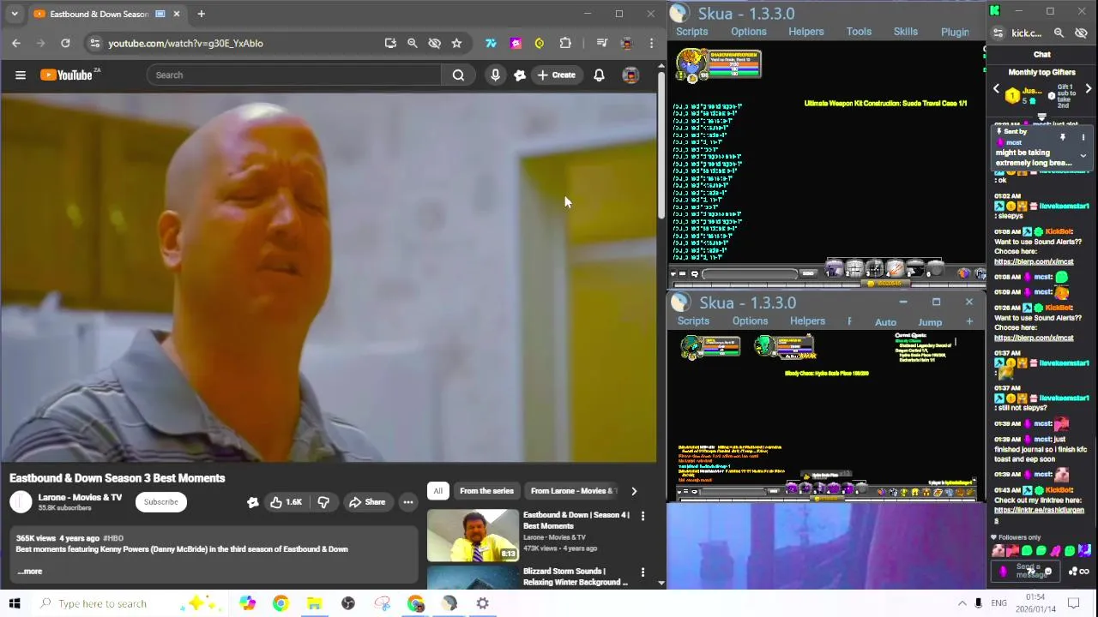Open File Explorer from the taskbar
The image size is (1098, 617).
pos(314,603)
